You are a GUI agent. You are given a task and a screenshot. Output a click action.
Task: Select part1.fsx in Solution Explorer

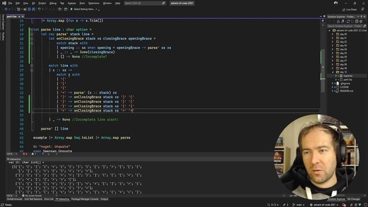coord(347,79)
